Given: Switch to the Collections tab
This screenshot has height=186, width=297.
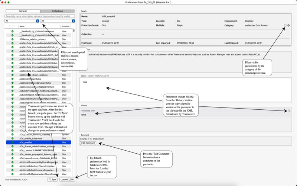Looking at the screenshot, I should (x=58, y=11).
